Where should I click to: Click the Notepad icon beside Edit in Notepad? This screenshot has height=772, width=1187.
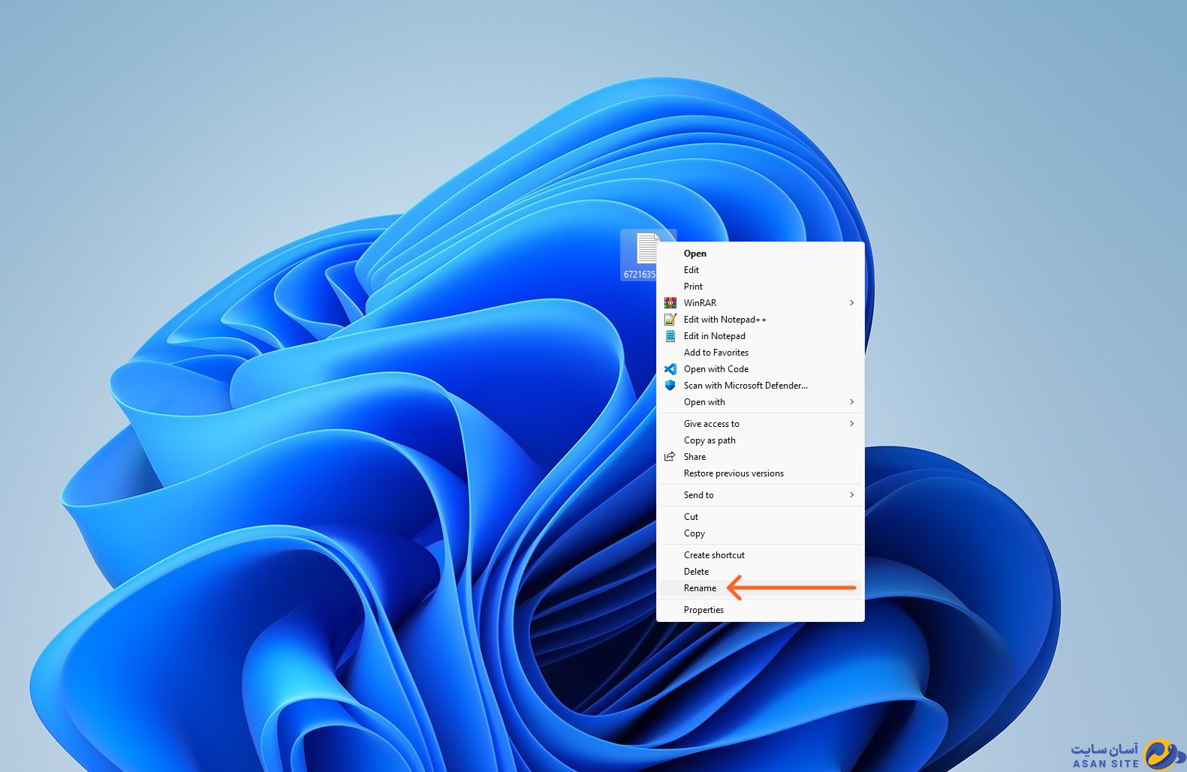pos(670,336)
